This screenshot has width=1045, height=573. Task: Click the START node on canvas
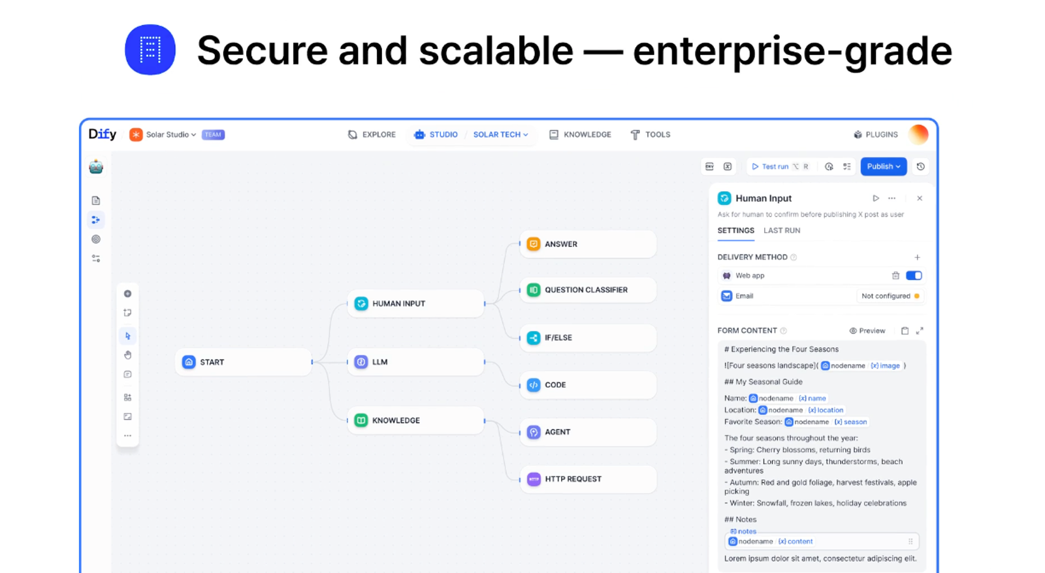[244, 362]
